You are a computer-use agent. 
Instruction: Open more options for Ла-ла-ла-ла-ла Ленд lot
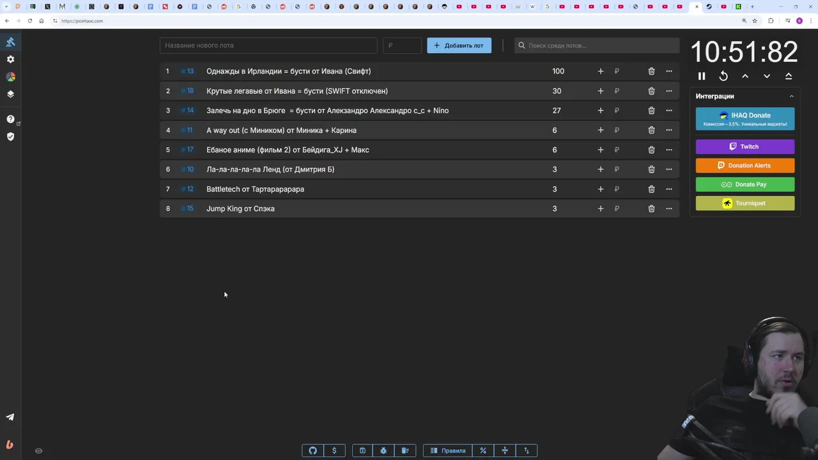(x=668, y=169)
